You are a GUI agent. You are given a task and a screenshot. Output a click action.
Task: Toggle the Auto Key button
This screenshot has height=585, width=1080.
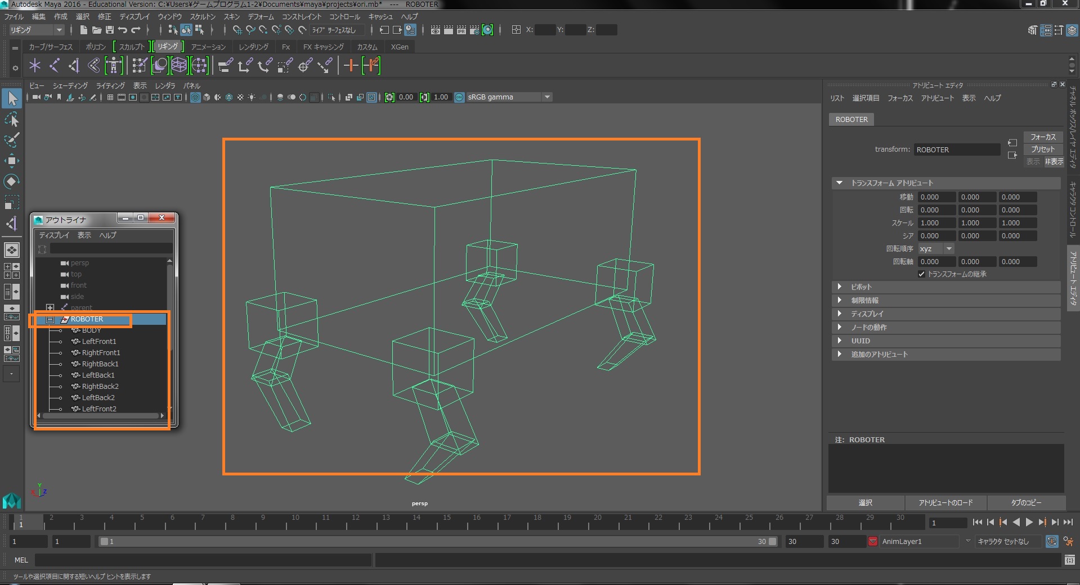pos(1051,541)
